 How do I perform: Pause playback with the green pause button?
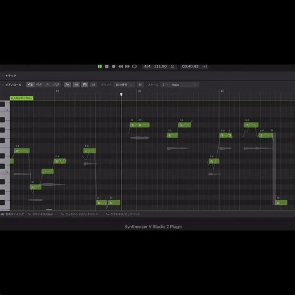click(x=100, y=66)
